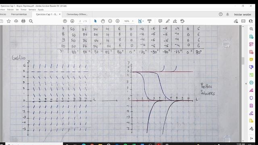Image resolution: width=258 pixels, height=145 pixels.
Task: Open the notifications bell
Action: pos(227,14)
